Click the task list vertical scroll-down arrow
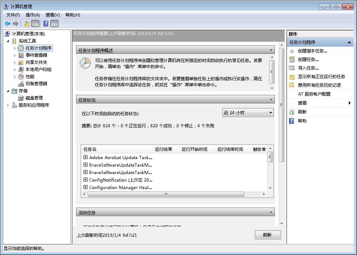This screenshot has width=357, height=255. click(270, 188)
